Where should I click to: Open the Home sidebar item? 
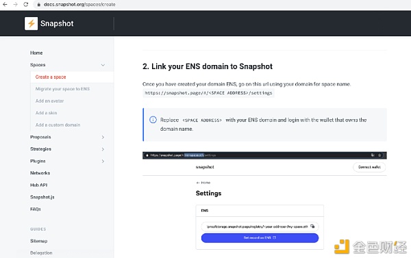pos(36,53)
